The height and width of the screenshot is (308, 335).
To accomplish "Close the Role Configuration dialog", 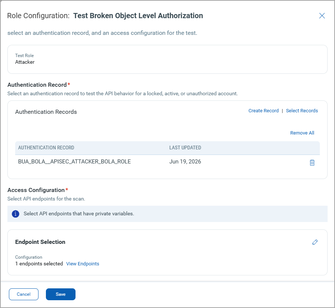I will (x=322, y=16).
